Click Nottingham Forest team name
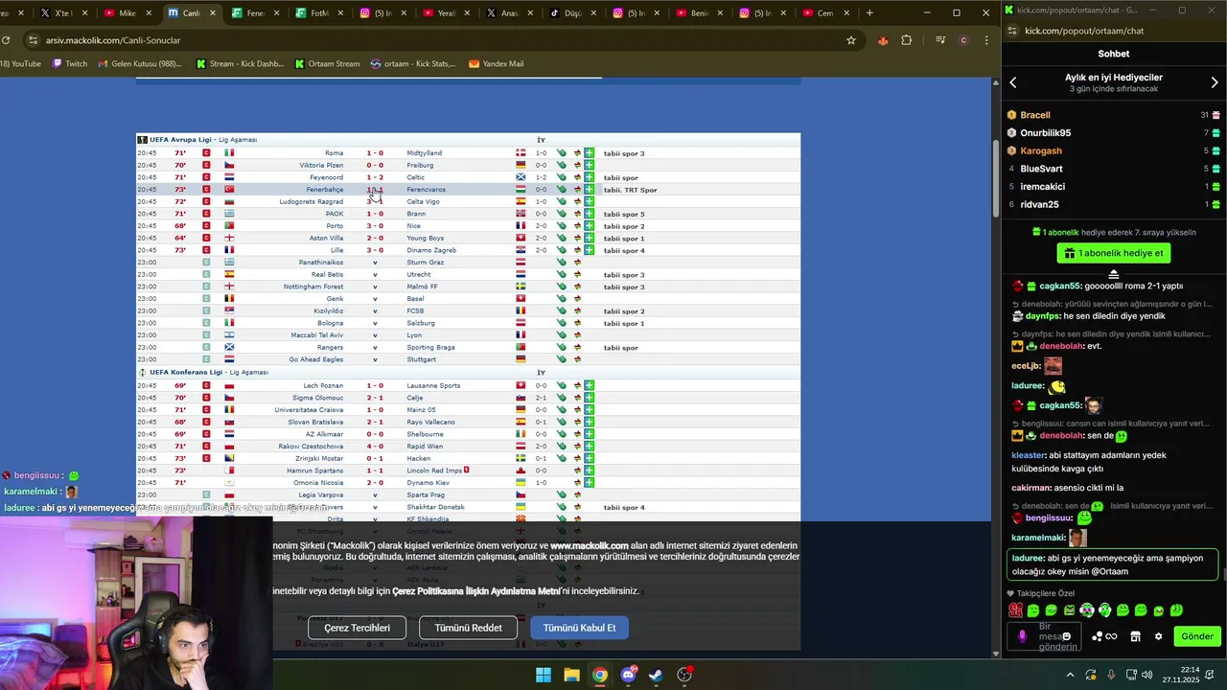 [313, 287]
